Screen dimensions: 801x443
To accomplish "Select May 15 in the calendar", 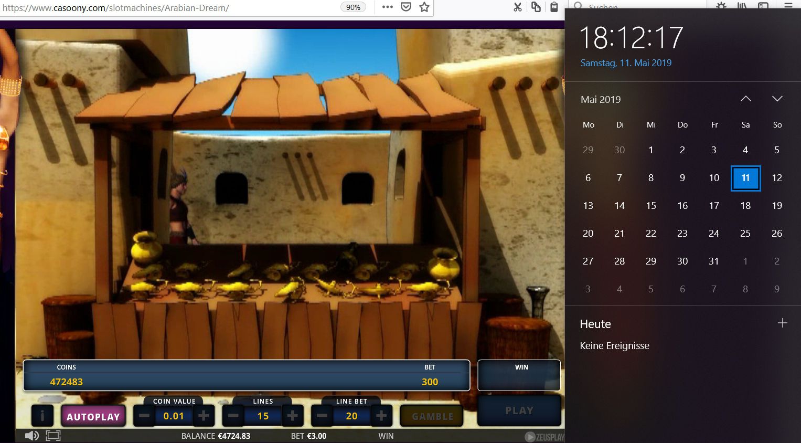I will (651, 206).
